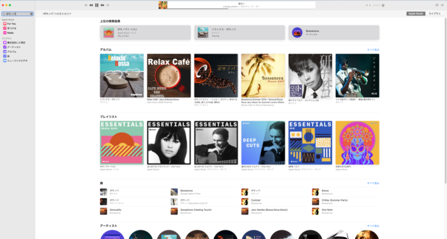Click the playback progress bar under the song title
Image resolution: width=447 pixels, height=239 pixels.
[x=241, y=8]
